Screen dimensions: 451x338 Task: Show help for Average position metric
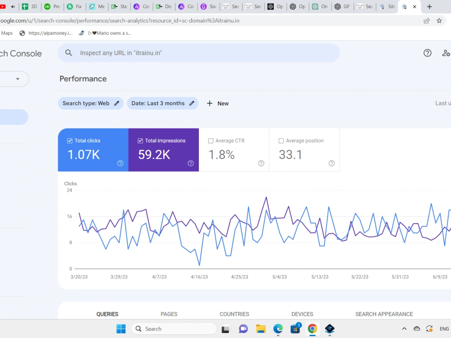click(331, 163)
